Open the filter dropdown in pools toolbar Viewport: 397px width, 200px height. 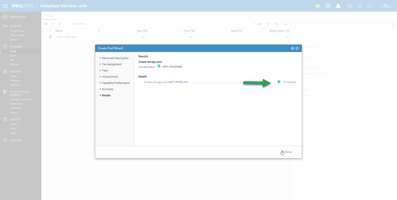[269, 24]
